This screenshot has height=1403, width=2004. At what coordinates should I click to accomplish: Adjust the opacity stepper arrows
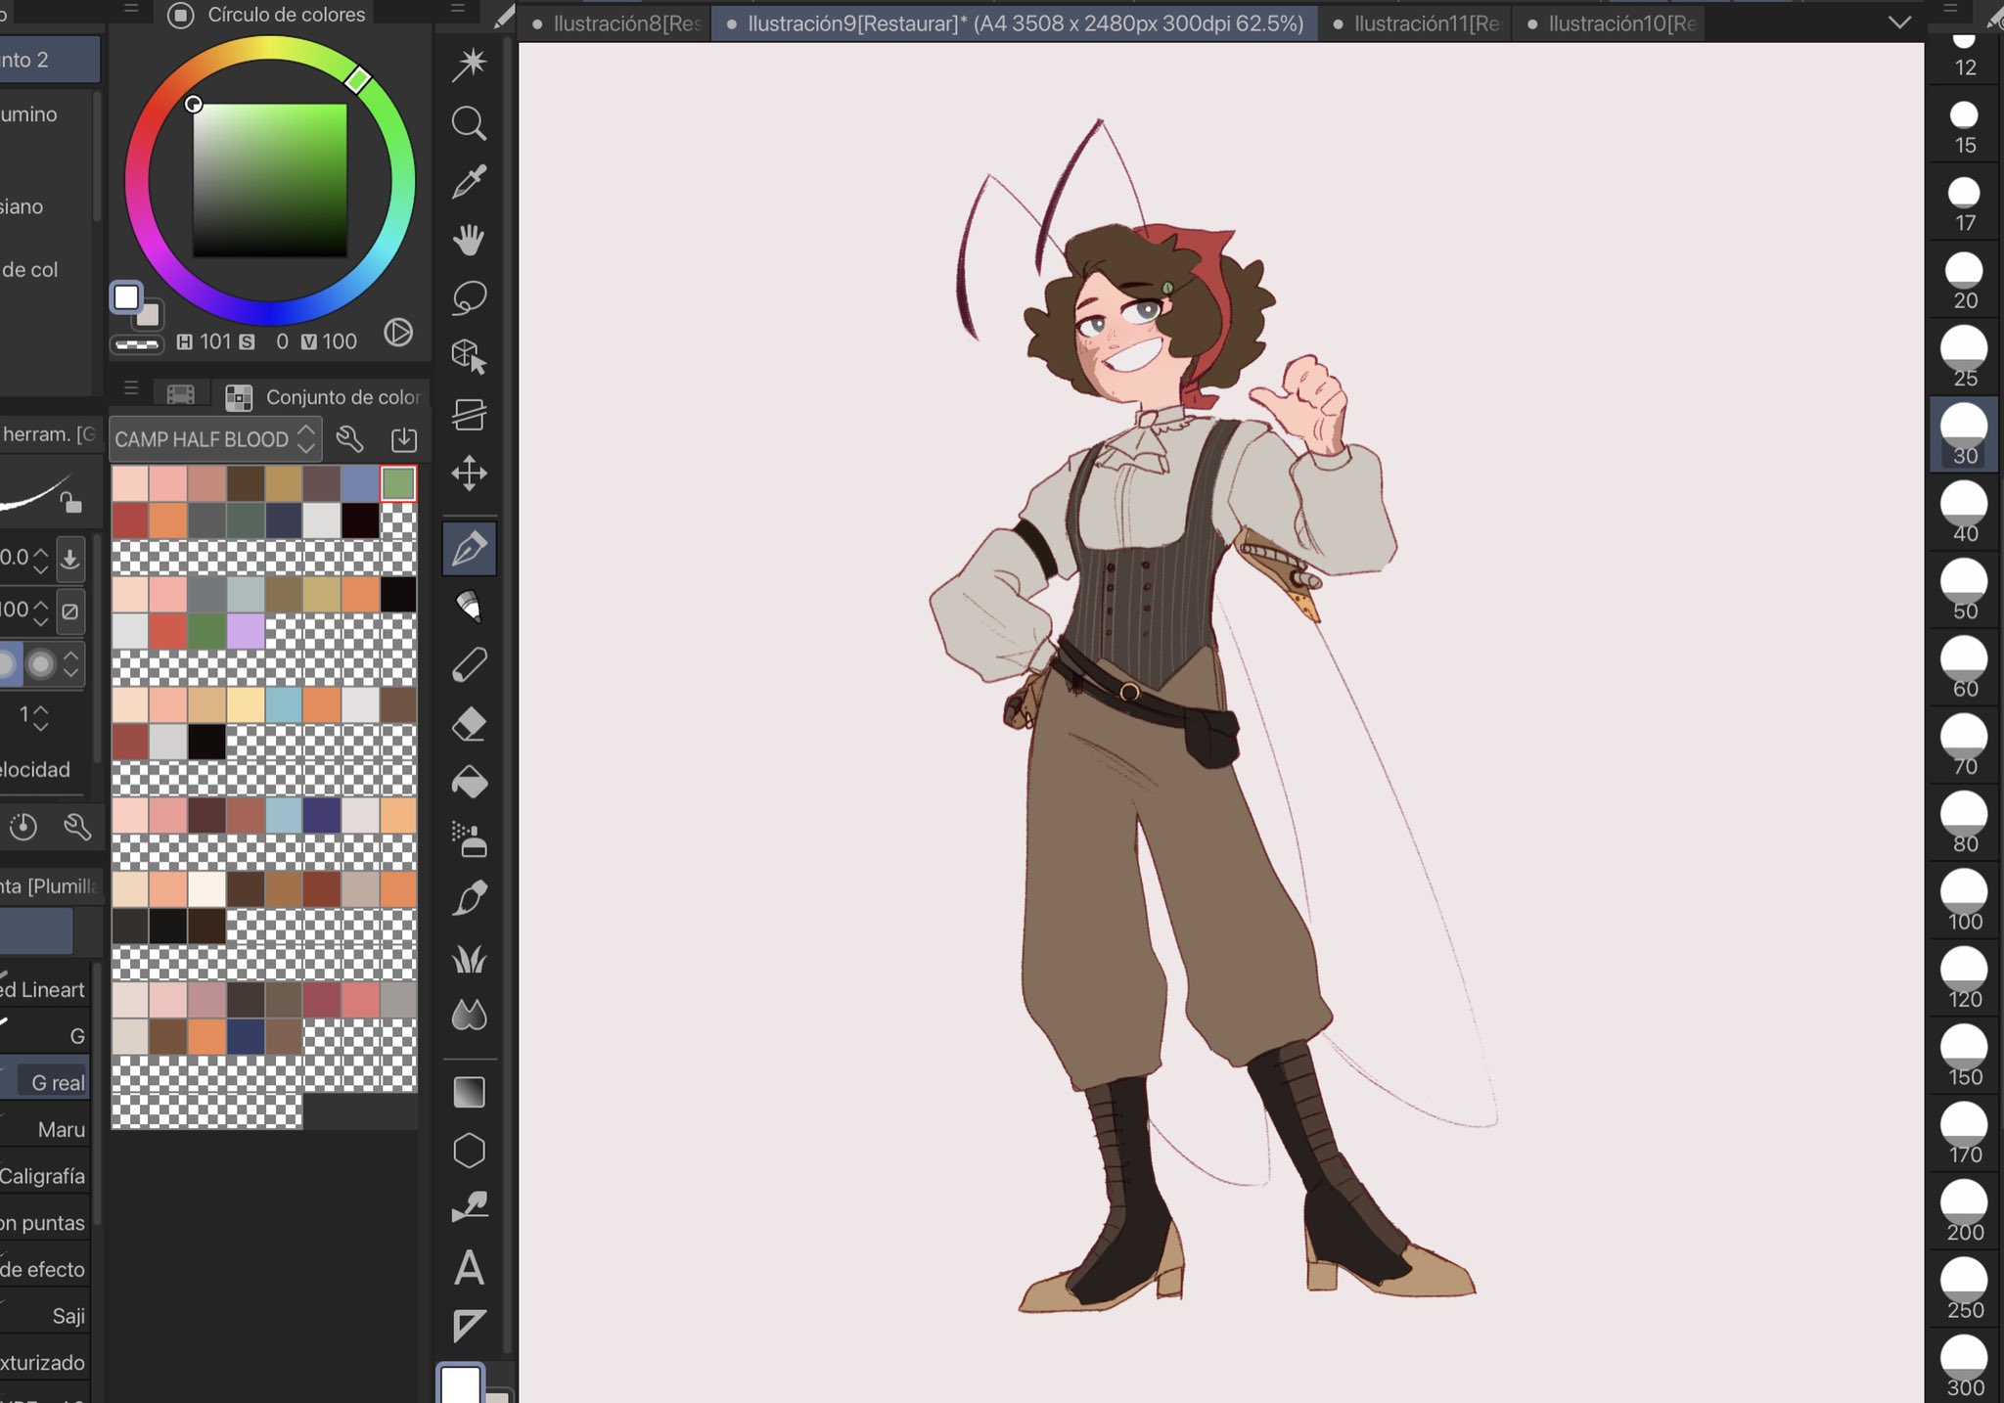41,611
